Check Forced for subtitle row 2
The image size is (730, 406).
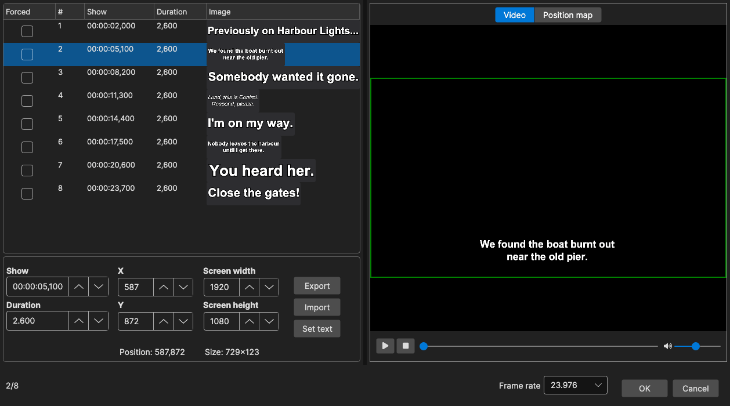[27, 55]
